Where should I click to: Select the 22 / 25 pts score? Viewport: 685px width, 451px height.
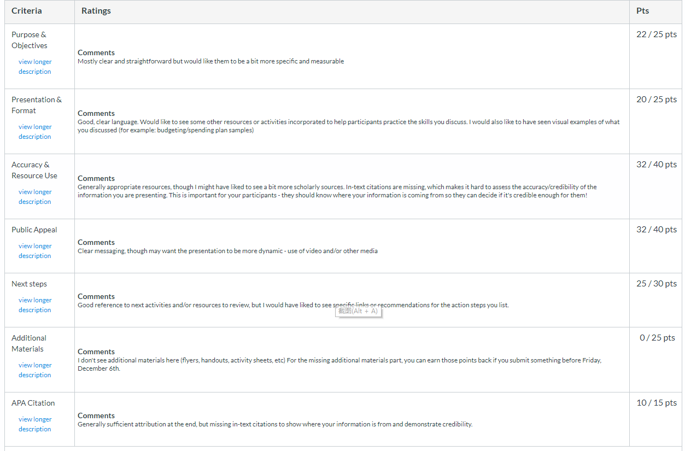(657, 34)
